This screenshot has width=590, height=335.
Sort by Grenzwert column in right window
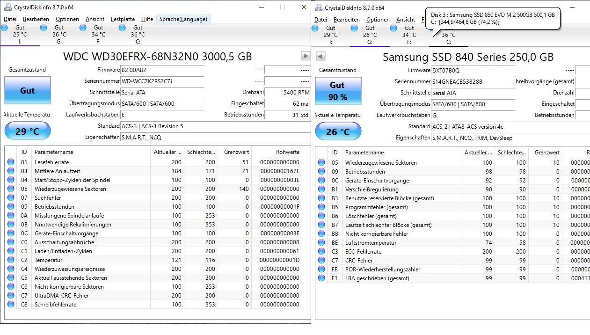[546, 153]
